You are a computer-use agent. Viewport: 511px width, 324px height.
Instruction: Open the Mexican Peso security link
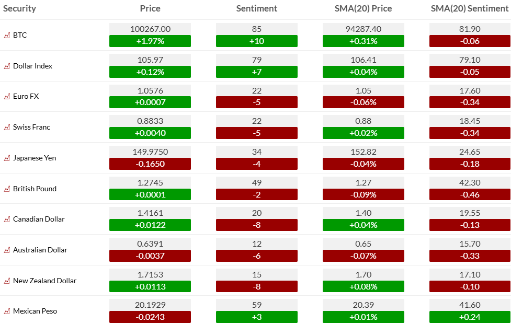tap(35, 311)
